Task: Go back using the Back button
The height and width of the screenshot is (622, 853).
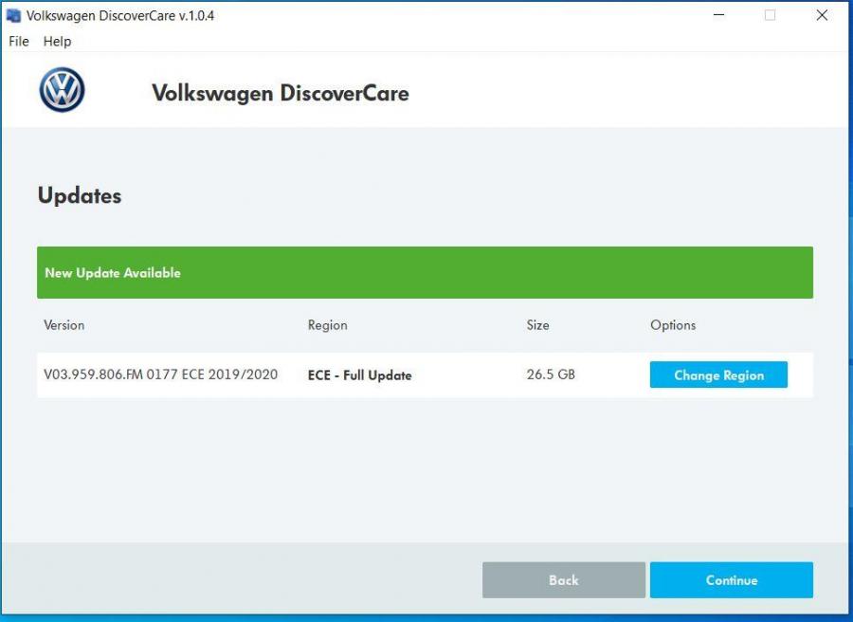Action: 563,580
